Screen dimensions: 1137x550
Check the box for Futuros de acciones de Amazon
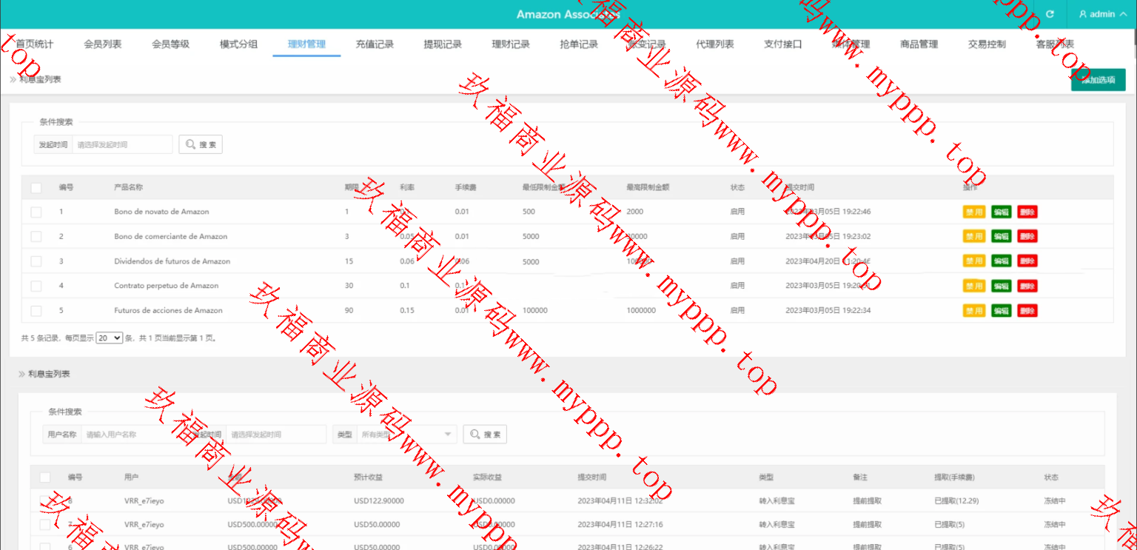point(36,311)
